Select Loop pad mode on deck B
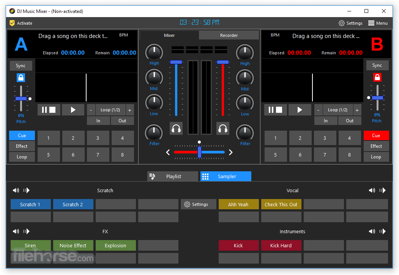 tap(376, 157)
